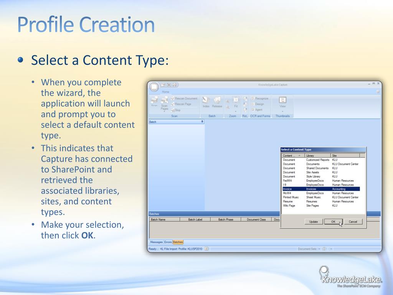The height and width of the screenshot is (295, 393).
Task: Click the Agent command
Action: tap(257, 109)
